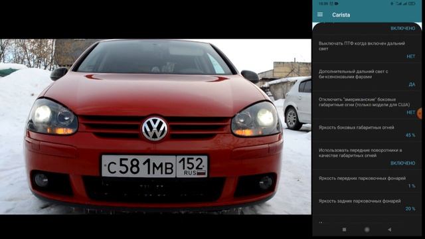Change the 45 % side marker brightness value

click(x=410, y=135)
